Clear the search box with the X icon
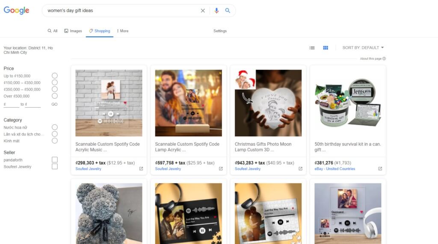 203,11
